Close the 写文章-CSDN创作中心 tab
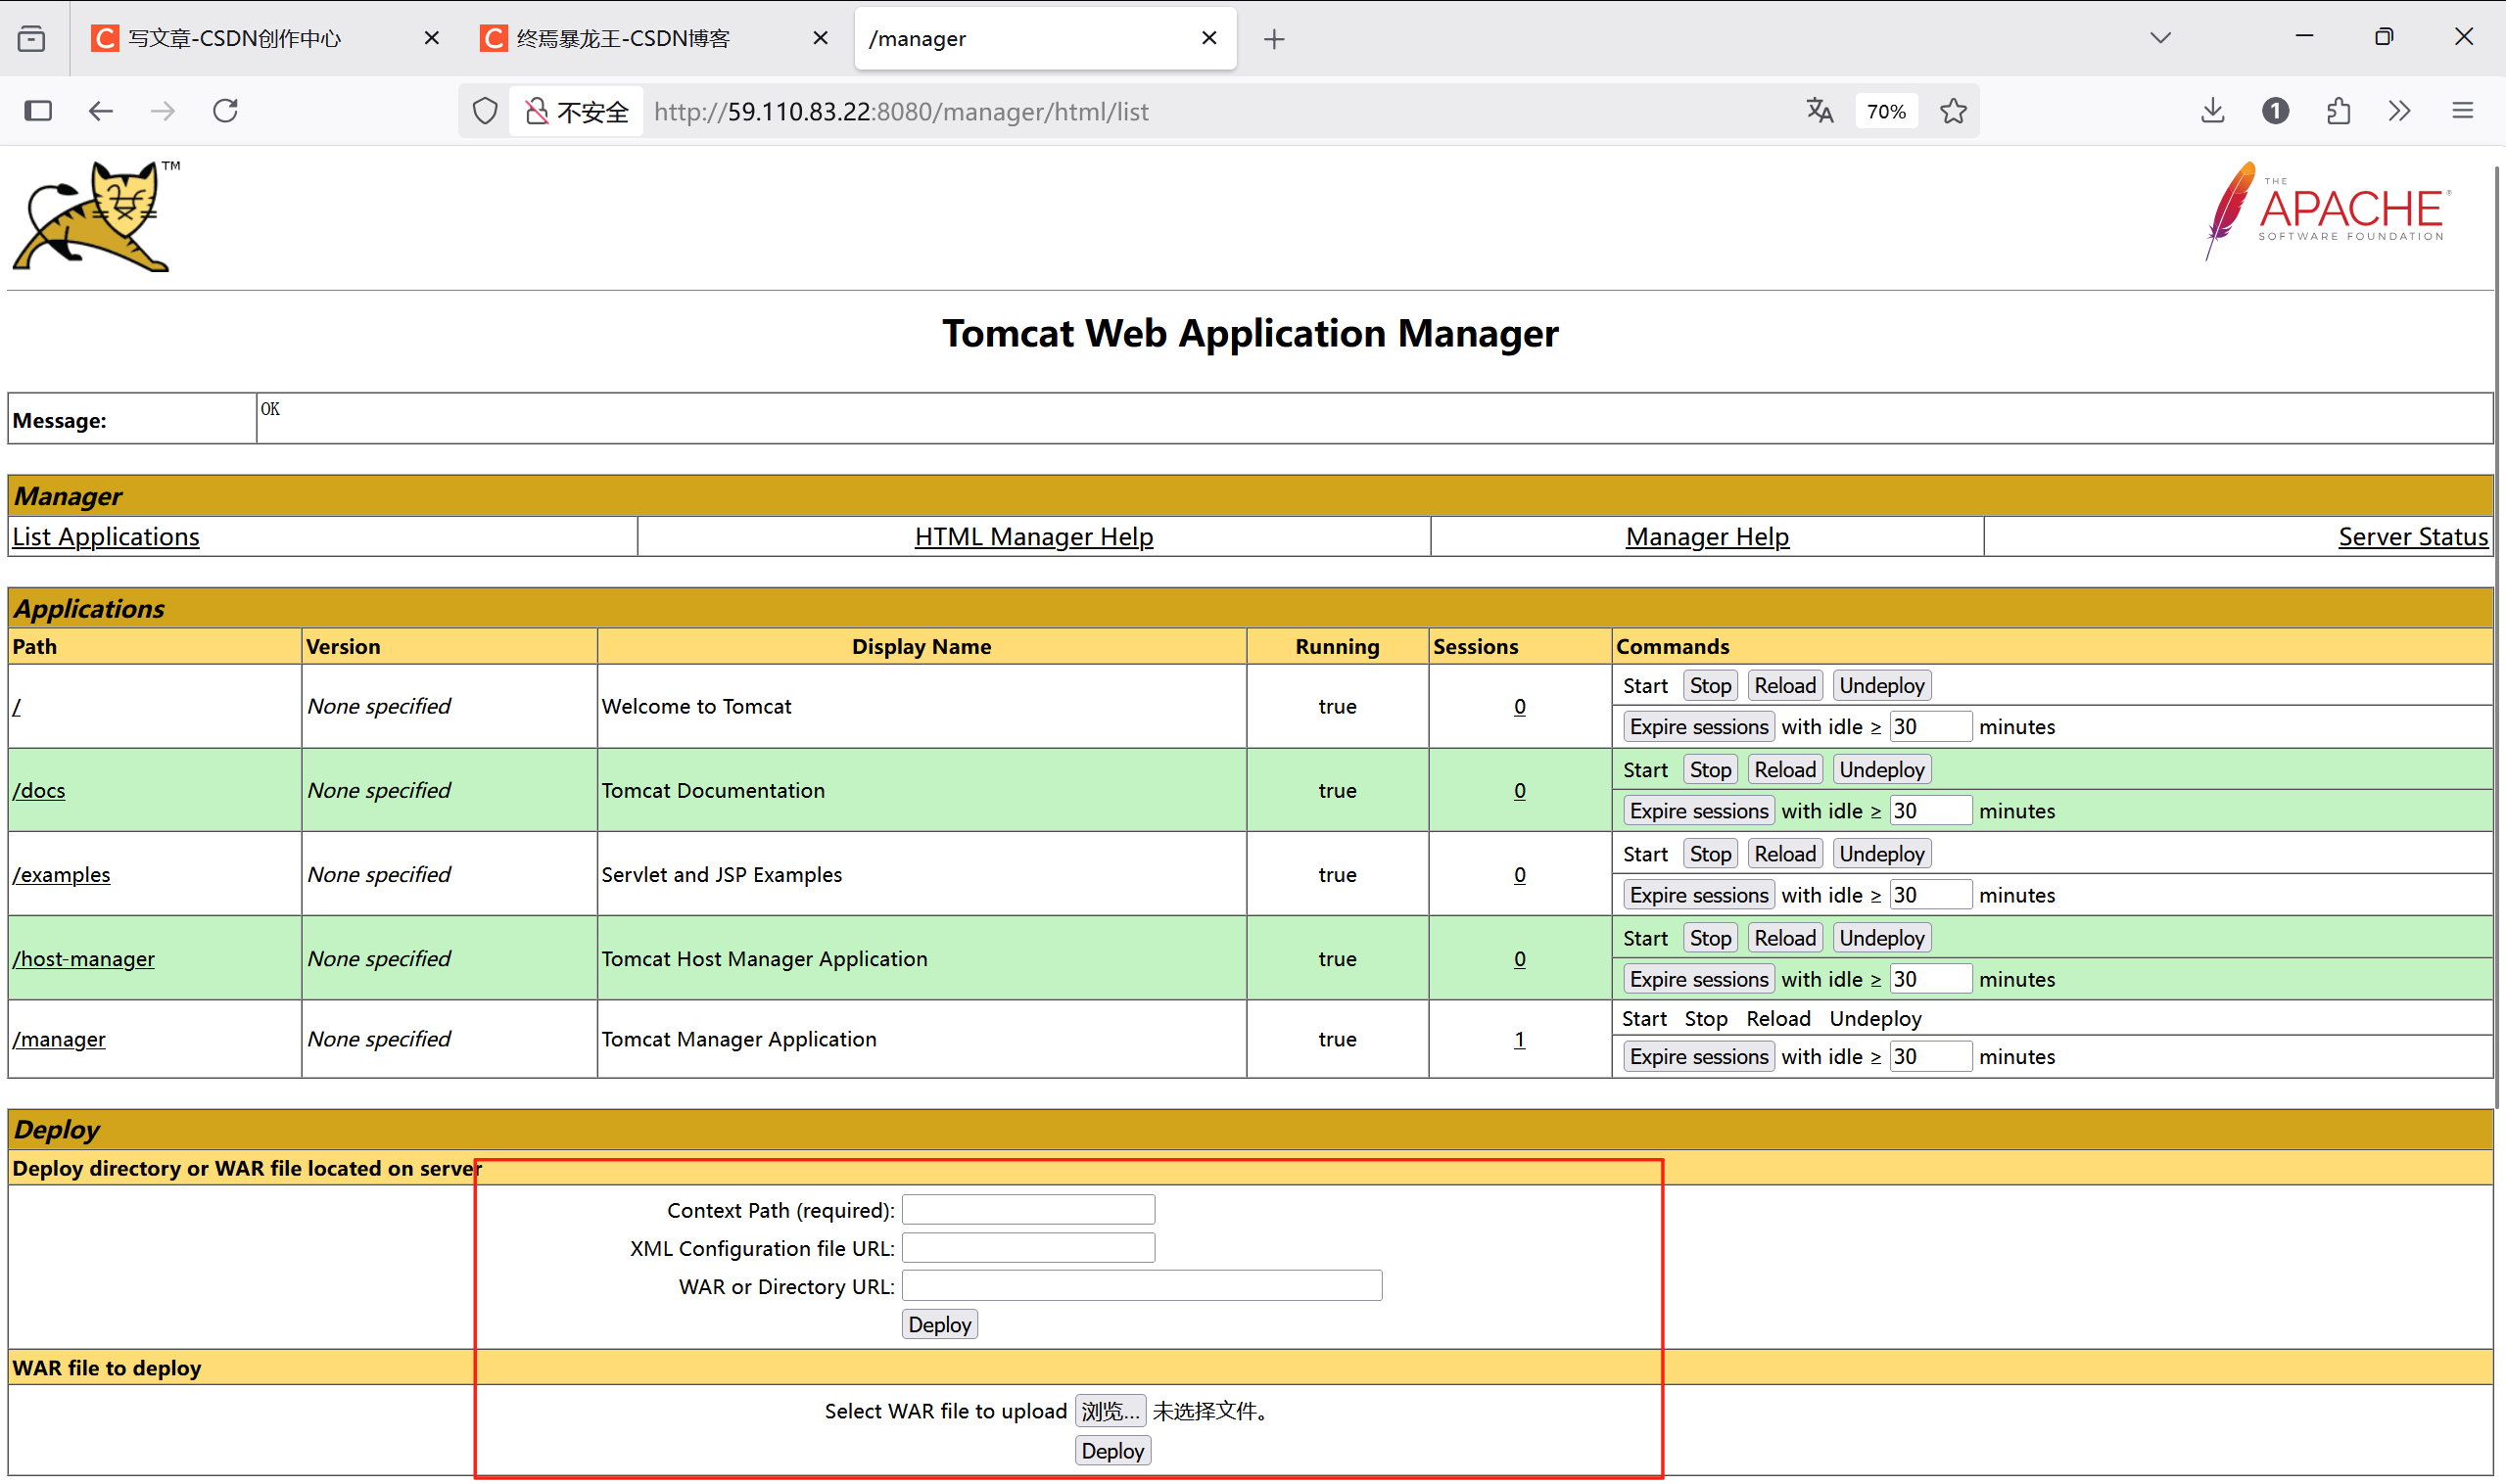Screen dimensions: 2506x1484 point(431,38)
